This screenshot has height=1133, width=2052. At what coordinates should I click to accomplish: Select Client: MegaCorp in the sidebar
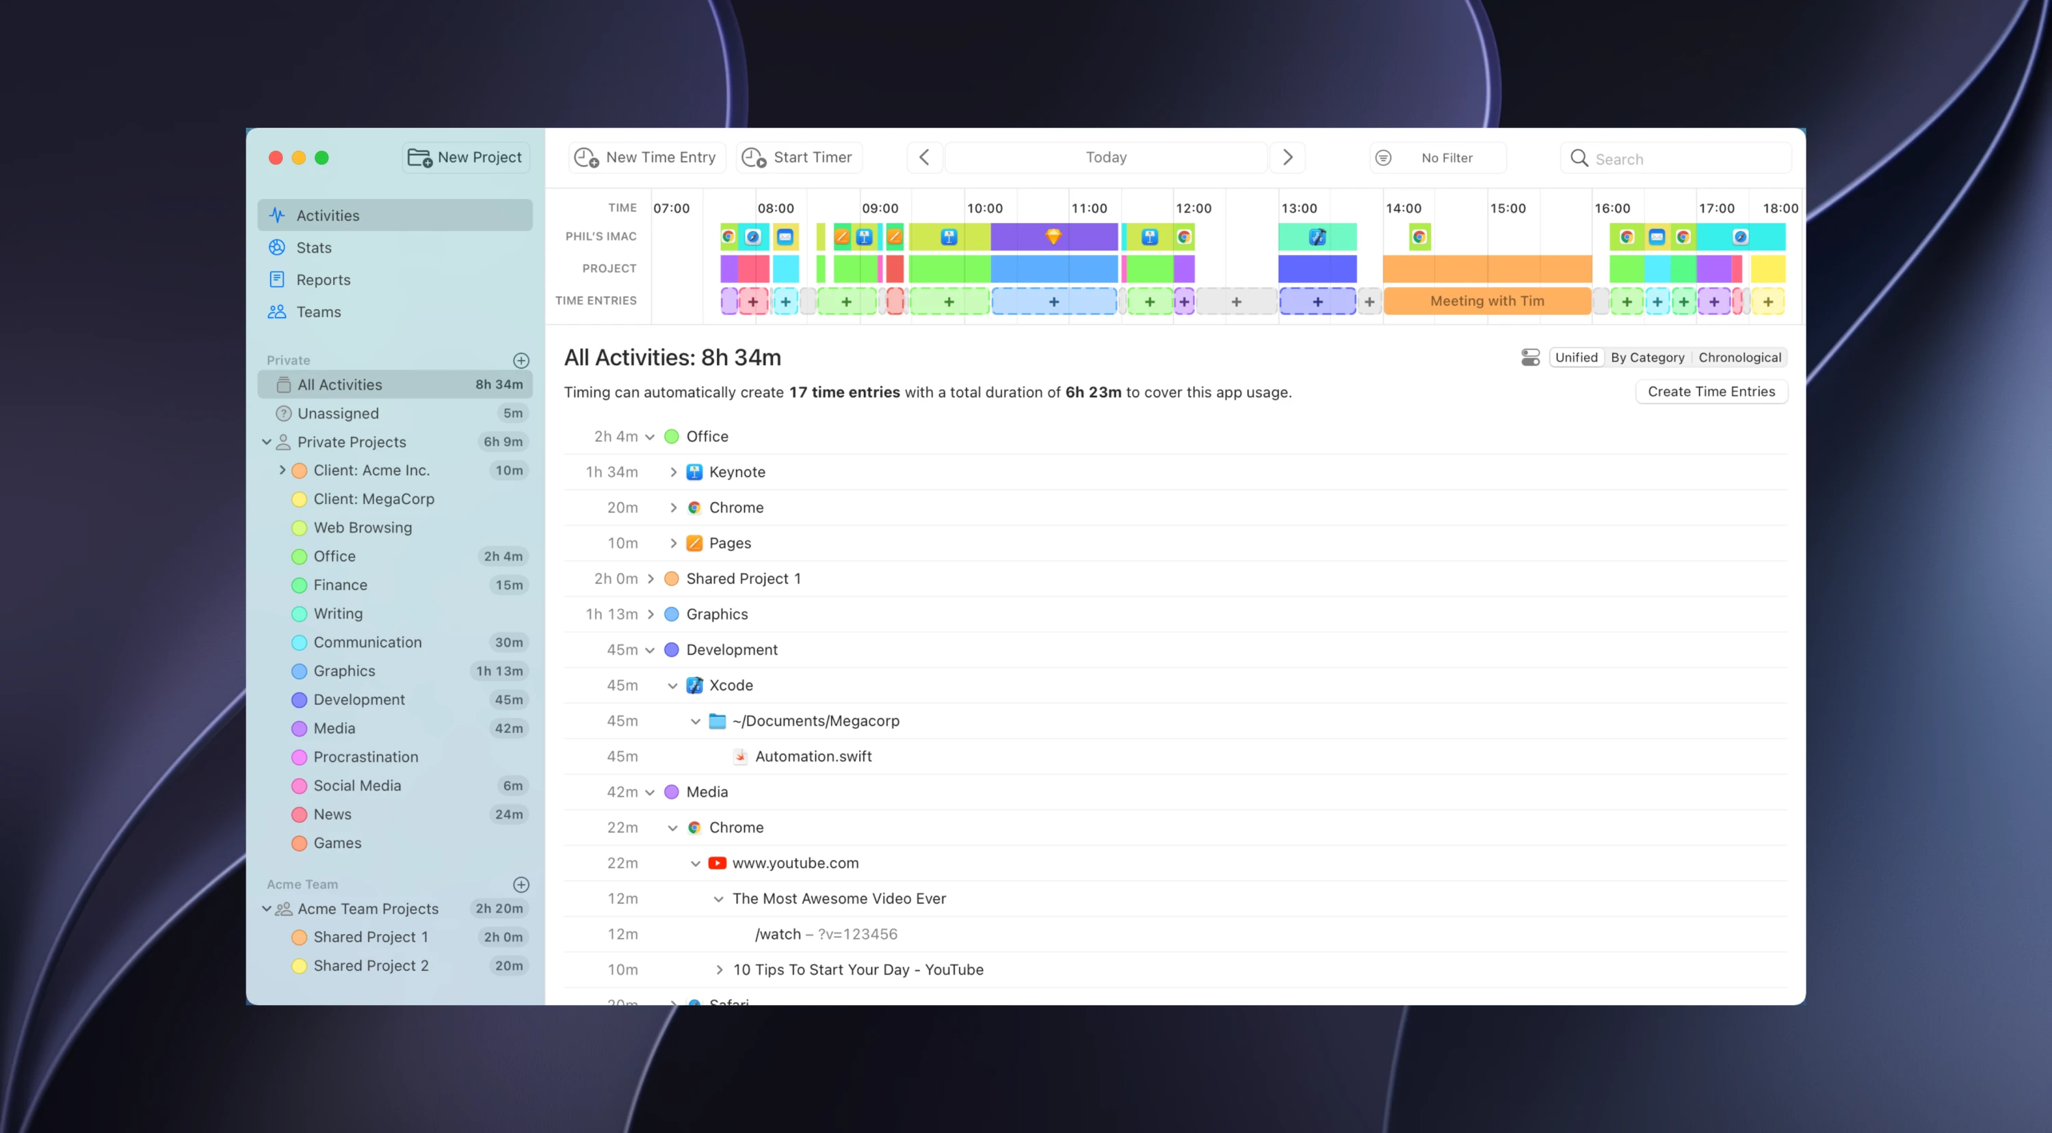point(394,499)
